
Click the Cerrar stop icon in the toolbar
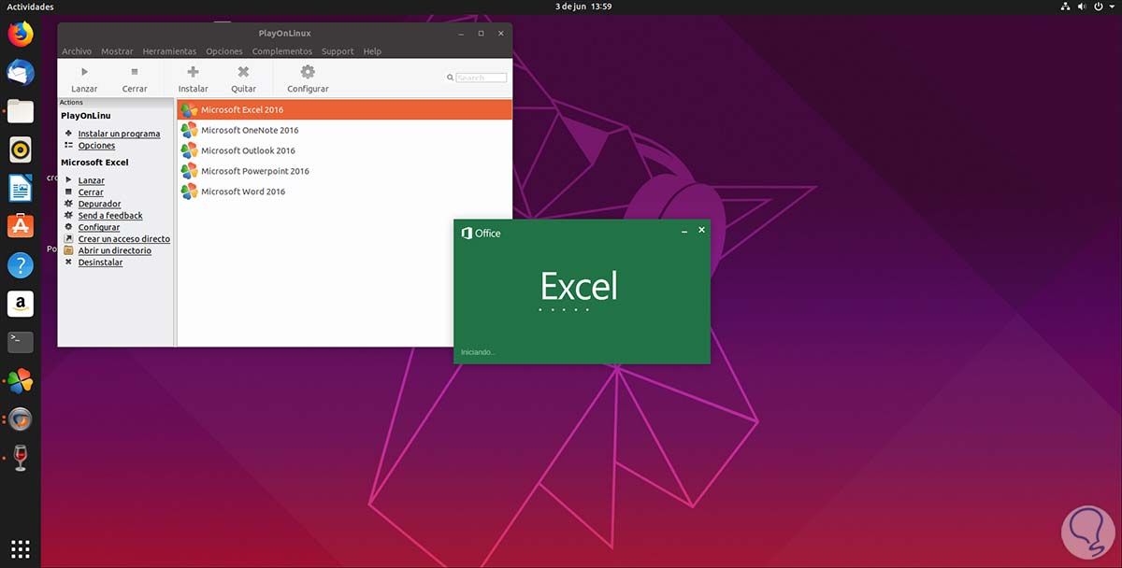pos(135,72)
